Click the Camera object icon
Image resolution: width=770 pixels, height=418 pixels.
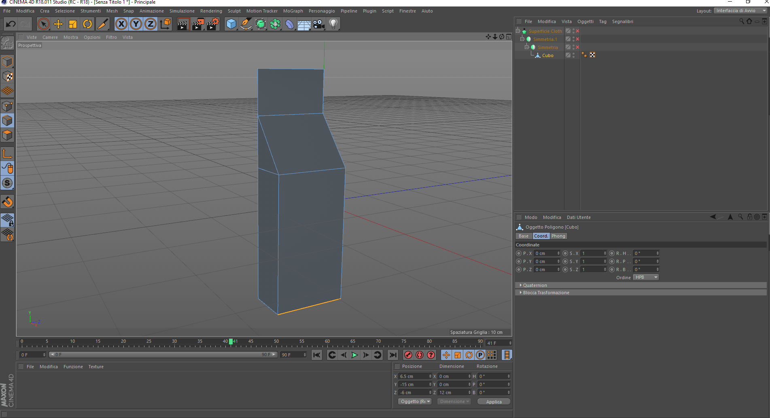(x=319, y=24)
